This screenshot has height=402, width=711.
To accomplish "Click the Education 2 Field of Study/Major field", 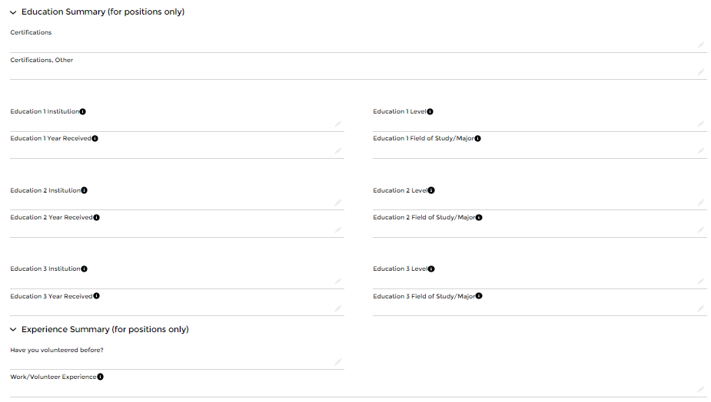I will pyautogui.click(x=534, y=229).
